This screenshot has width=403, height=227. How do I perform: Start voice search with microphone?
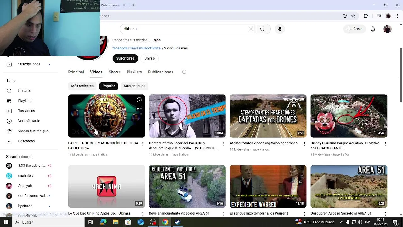pyautogui.click(x=280, y=29)
